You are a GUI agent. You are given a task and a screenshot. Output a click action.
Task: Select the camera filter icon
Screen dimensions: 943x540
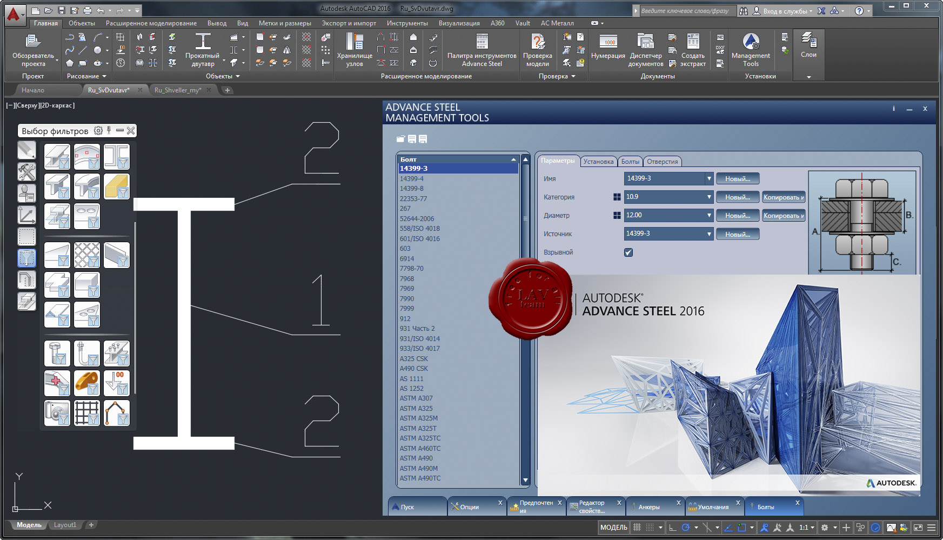(x=57, y=413)
